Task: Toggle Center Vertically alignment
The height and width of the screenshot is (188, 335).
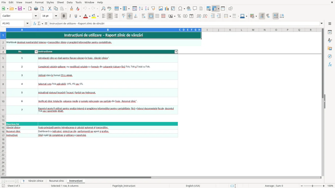Action: [x=130, y=16]
